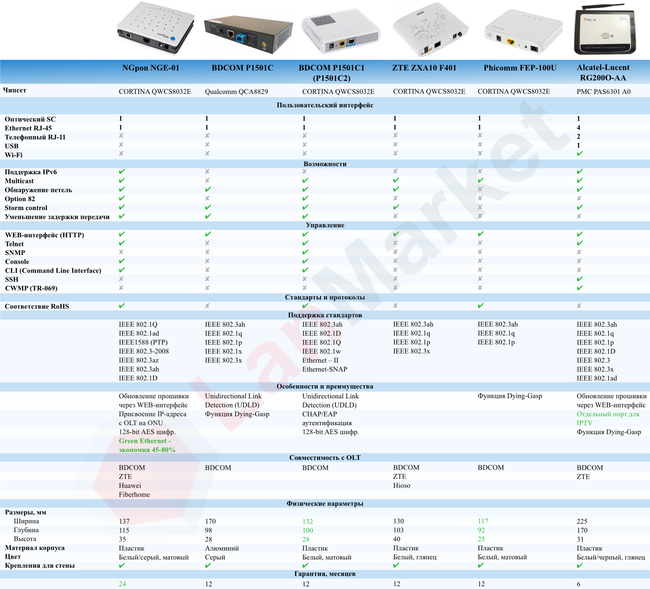Image resolution: width=650 pixels, height=589 pixels.
Task: Click the Wi-Fi checkmark for Alcatel-Lucent
Action: 580,154
